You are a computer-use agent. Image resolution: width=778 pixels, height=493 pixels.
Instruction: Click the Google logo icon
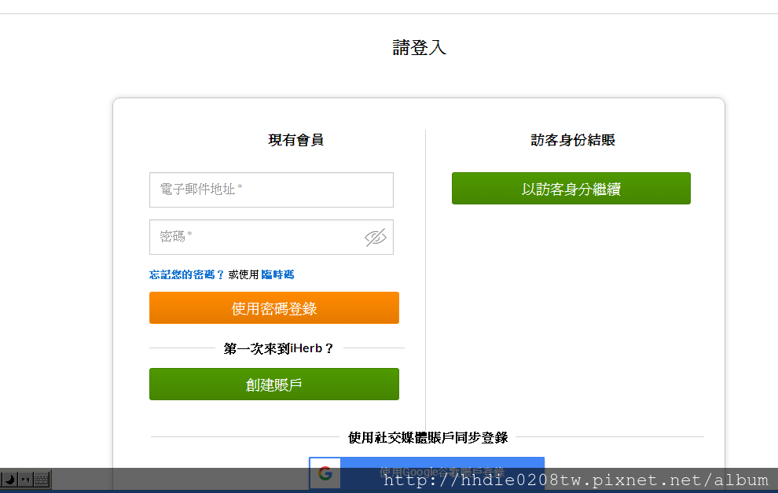tap(325, 473)
